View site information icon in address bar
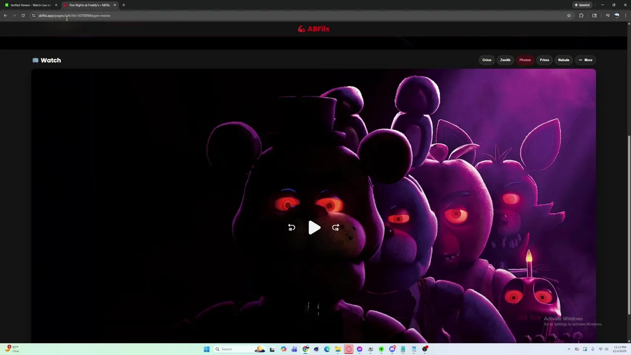The height and width of the screenshot is (355, 631). point(34,15)
